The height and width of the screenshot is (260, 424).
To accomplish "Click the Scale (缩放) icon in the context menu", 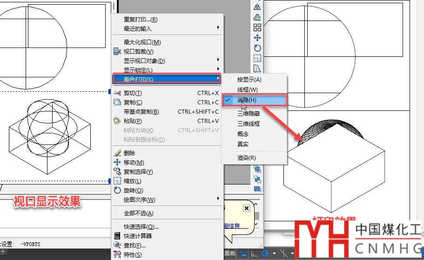I will tap(117, 181).
